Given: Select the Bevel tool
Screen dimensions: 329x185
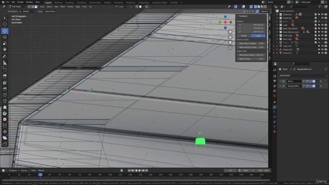Looking at the screenshot, I should [5, 89].
